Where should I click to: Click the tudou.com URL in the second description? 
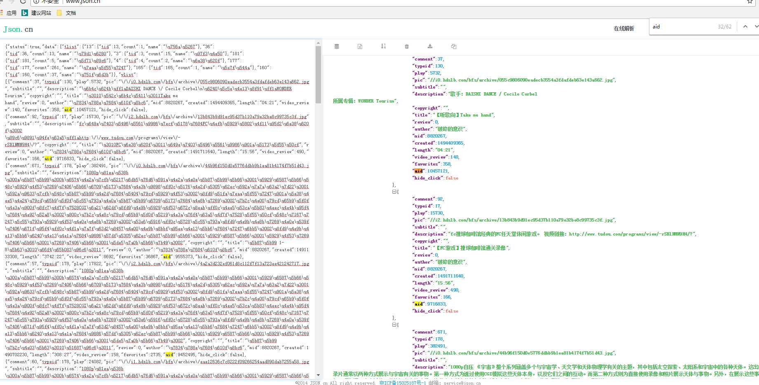tap(631, 234)
